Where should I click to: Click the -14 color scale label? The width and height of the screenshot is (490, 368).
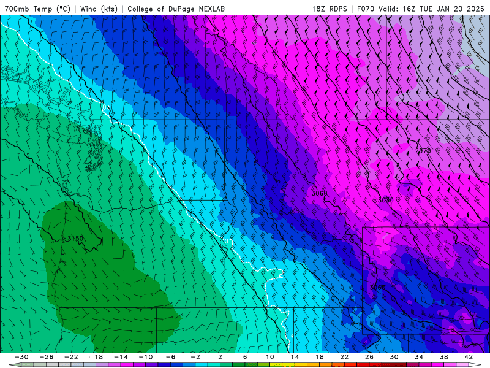(x=121, y=357)
